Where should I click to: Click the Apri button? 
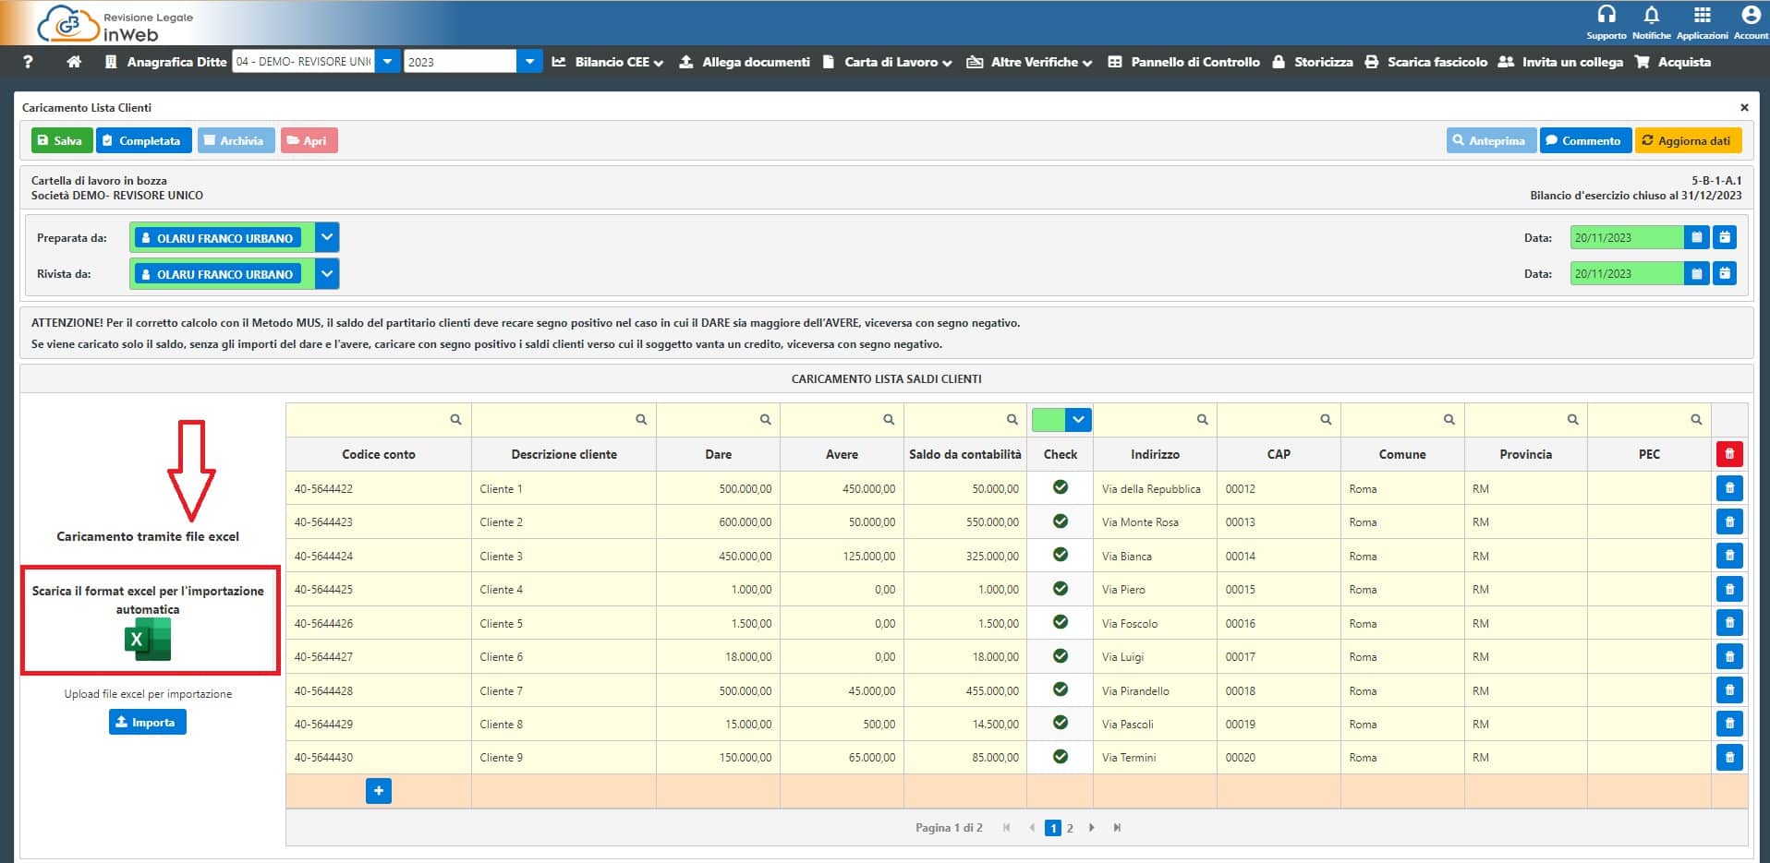pos(309,140)
